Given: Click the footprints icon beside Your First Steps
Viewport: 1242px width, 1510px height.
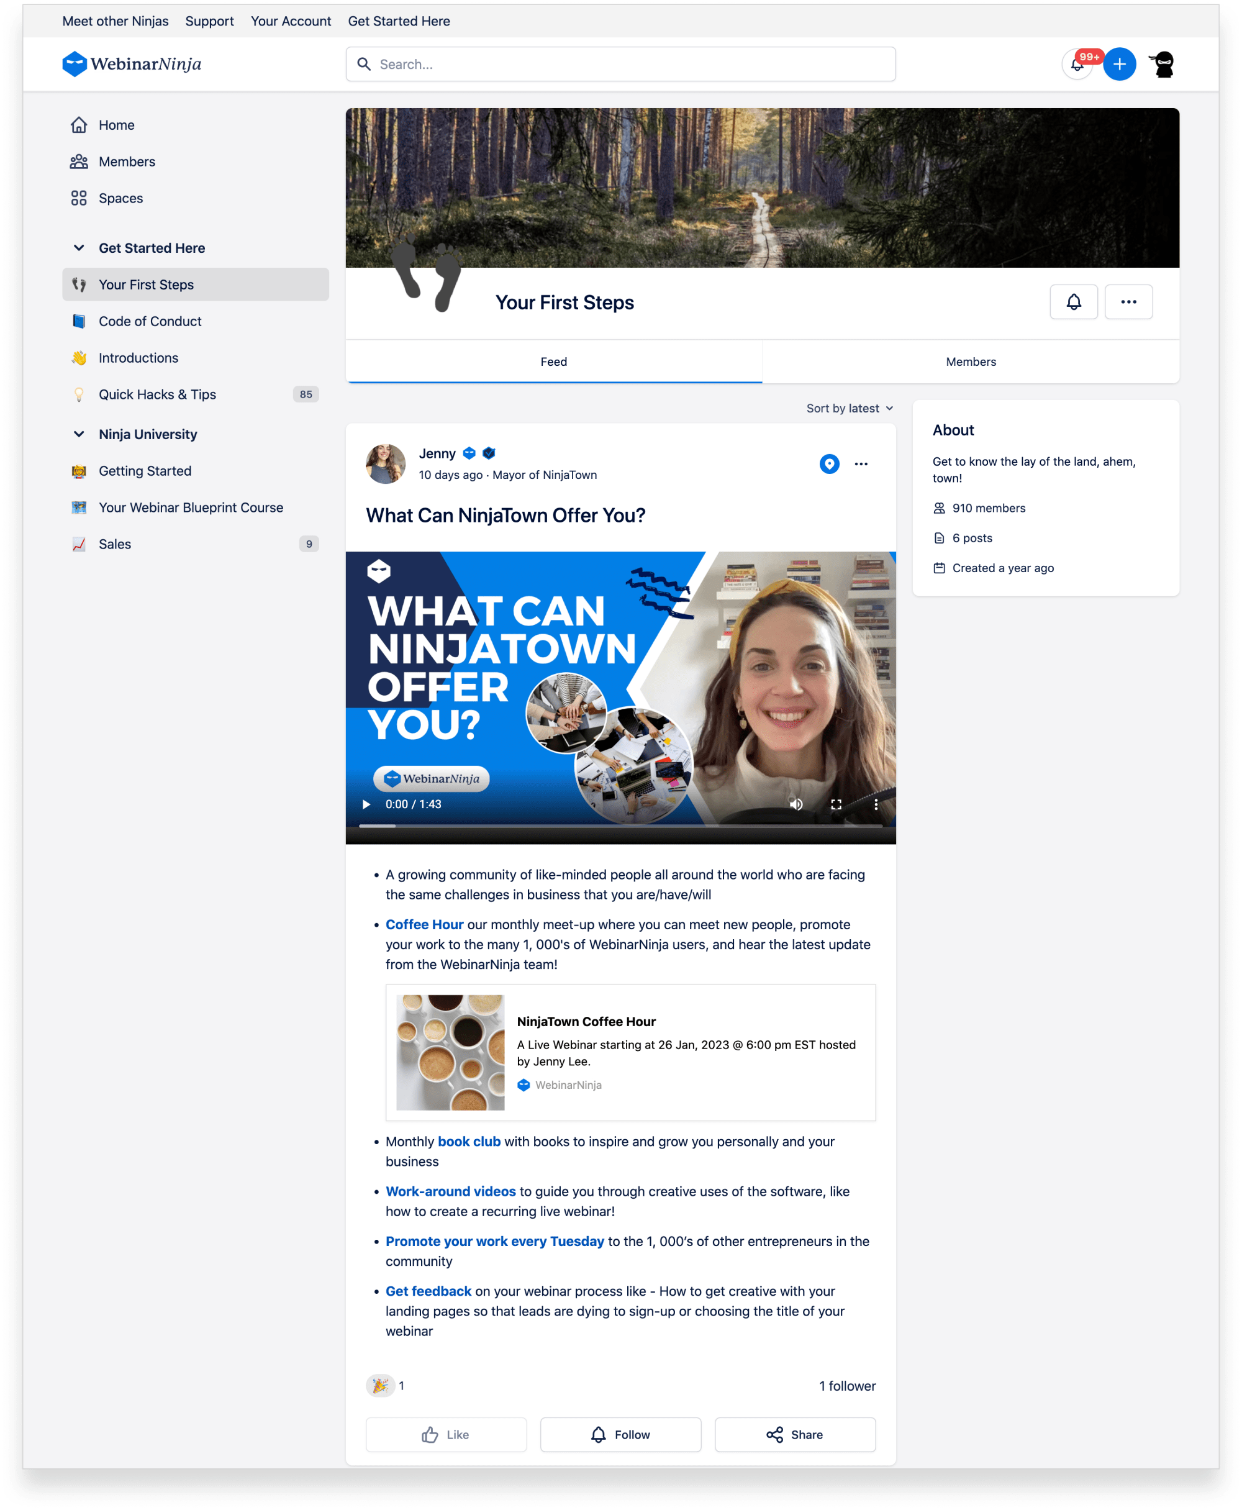Looking at the screenshot, I should click(x=79, y=285).
